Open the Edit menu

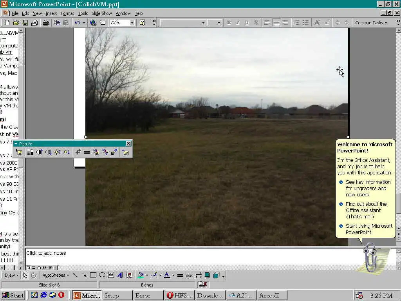click(x=25, y=13)
